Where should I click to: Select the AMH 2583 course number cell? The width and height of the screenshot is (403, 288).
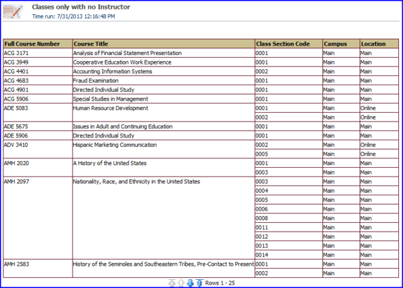coord(38,269)
